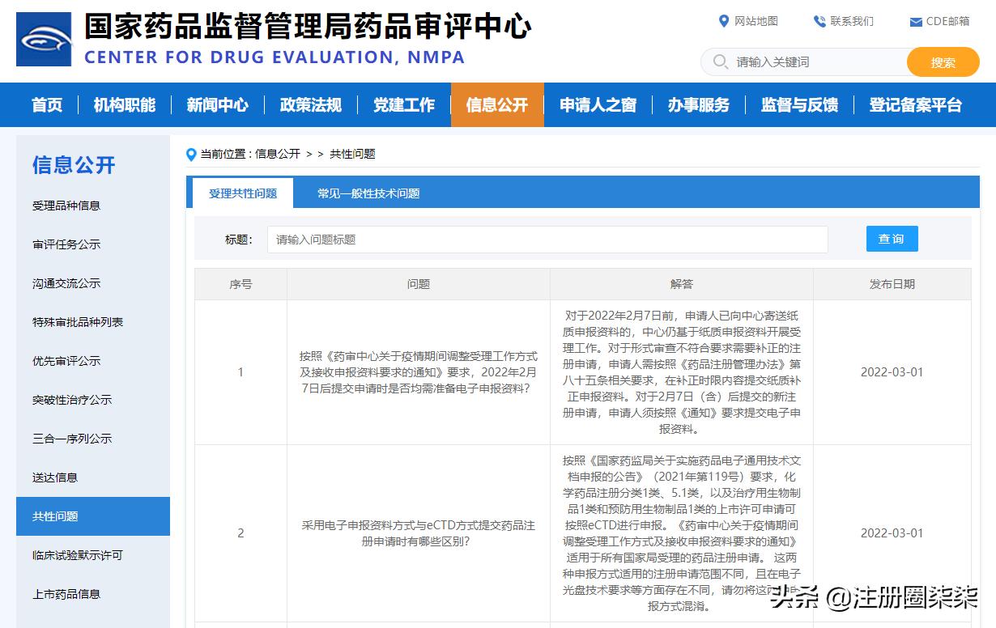
Task: Open 信息公开 from the breadcrumb
Action: (279, 154)
